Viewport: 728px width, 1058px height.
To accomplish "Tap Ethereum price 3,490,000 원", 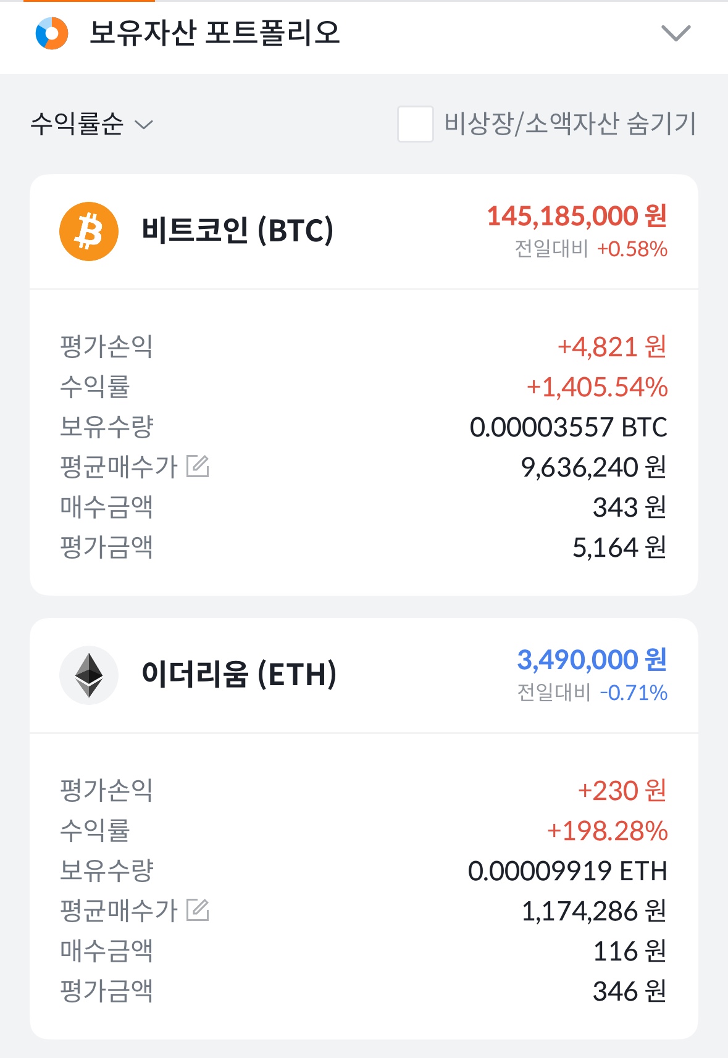I will [x=592, y=659].
